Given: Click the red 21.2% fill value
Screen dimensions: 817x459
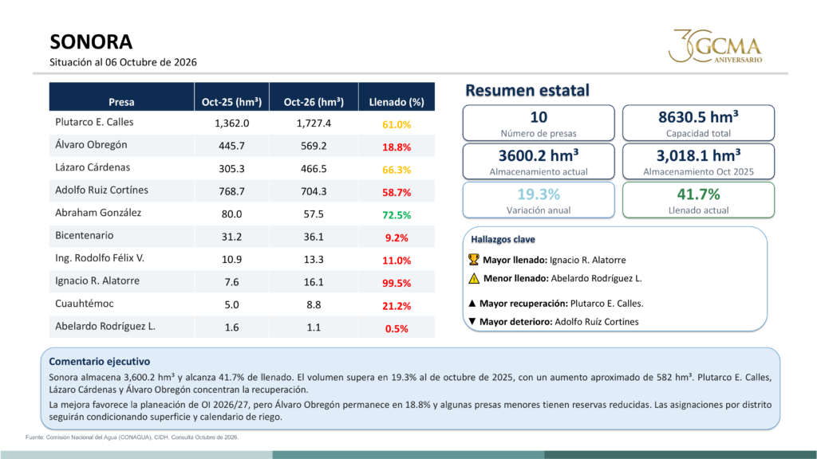Looking at the screenshot, I should (397, 306).
